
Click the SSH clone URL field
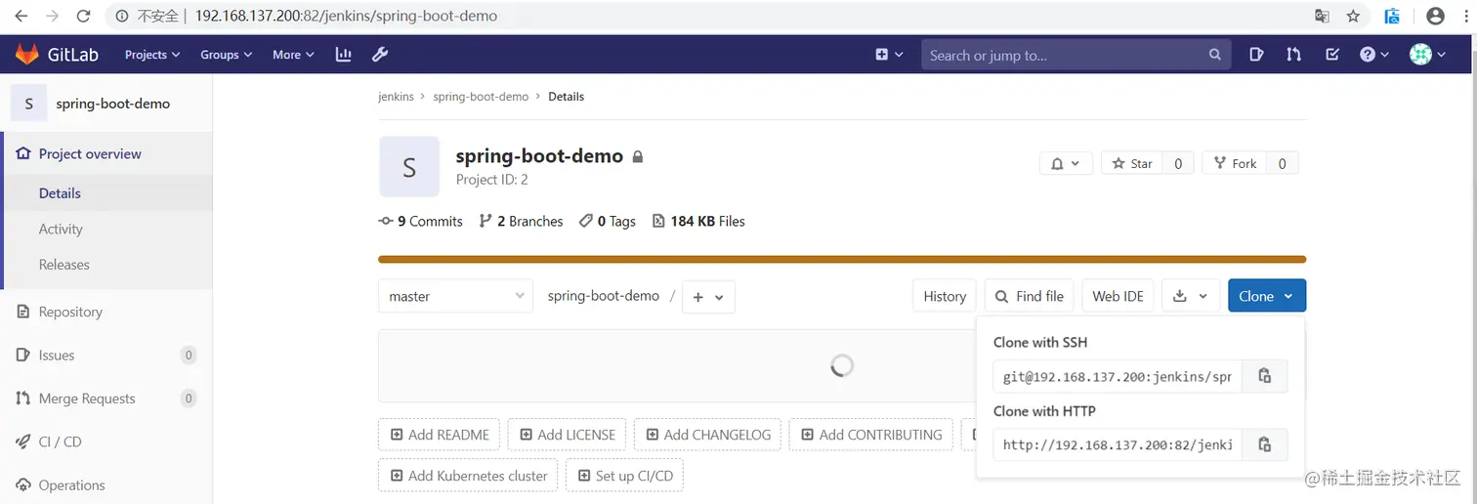click(1118, 376)
